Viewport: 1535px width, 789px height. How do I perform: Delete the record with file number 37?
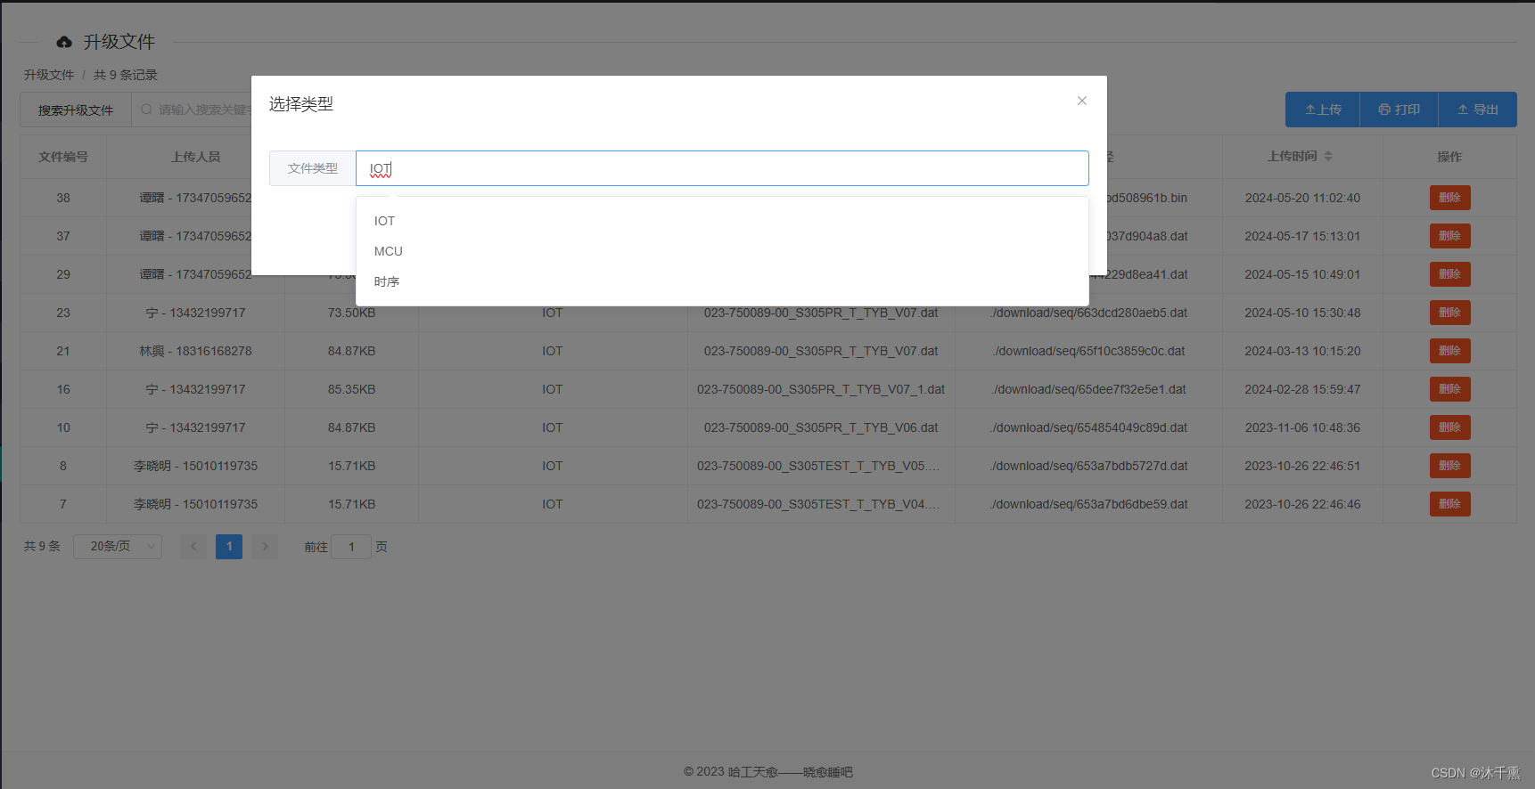(x=1449, y=236)
